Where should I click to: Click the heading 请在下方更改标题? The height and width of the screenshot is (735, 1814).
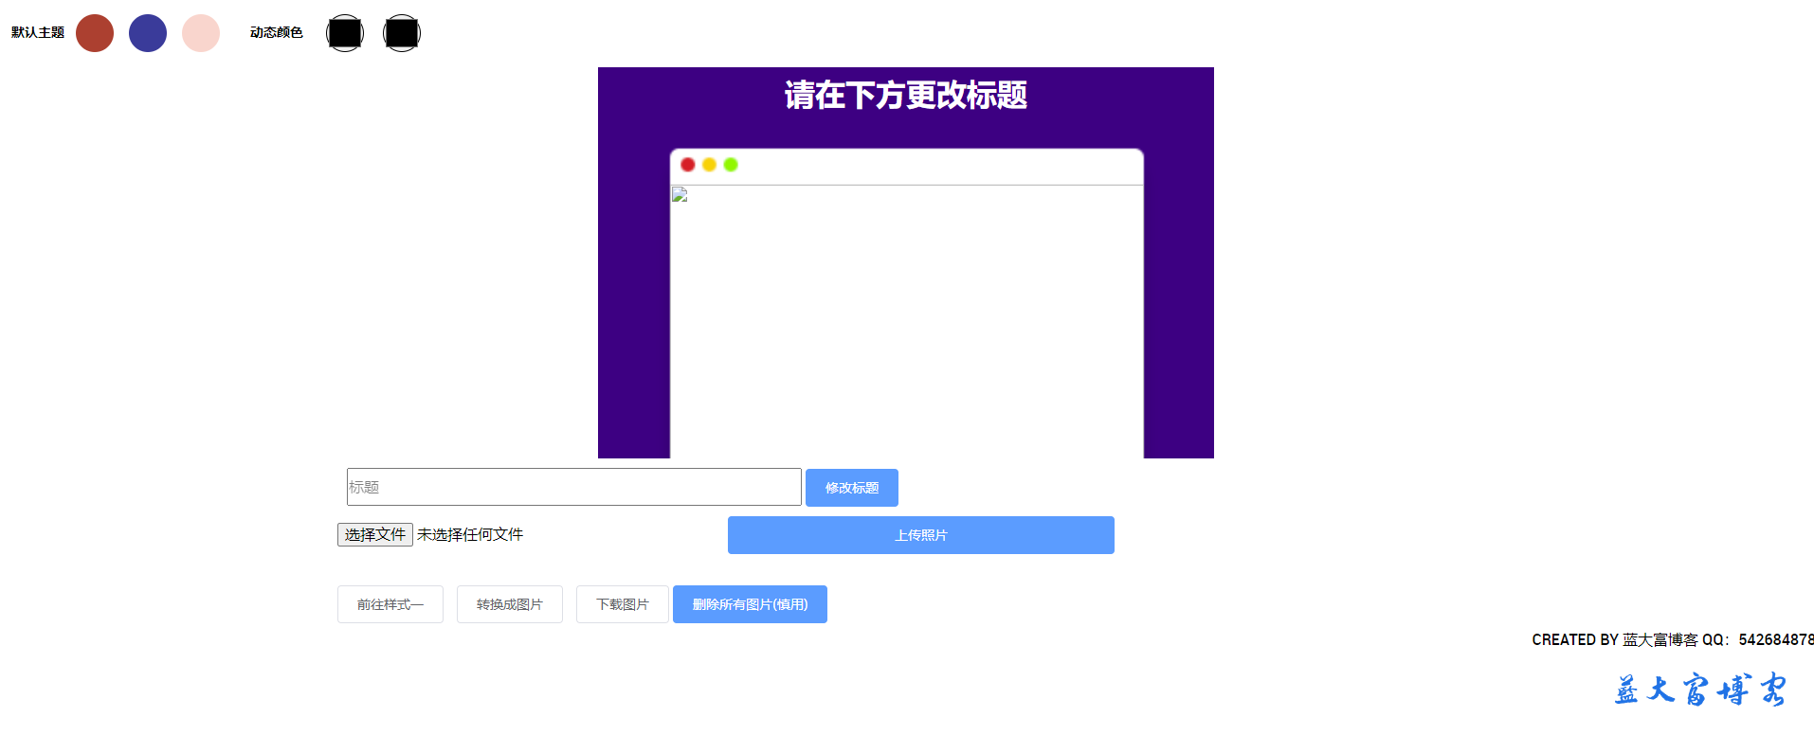[906, 96]
